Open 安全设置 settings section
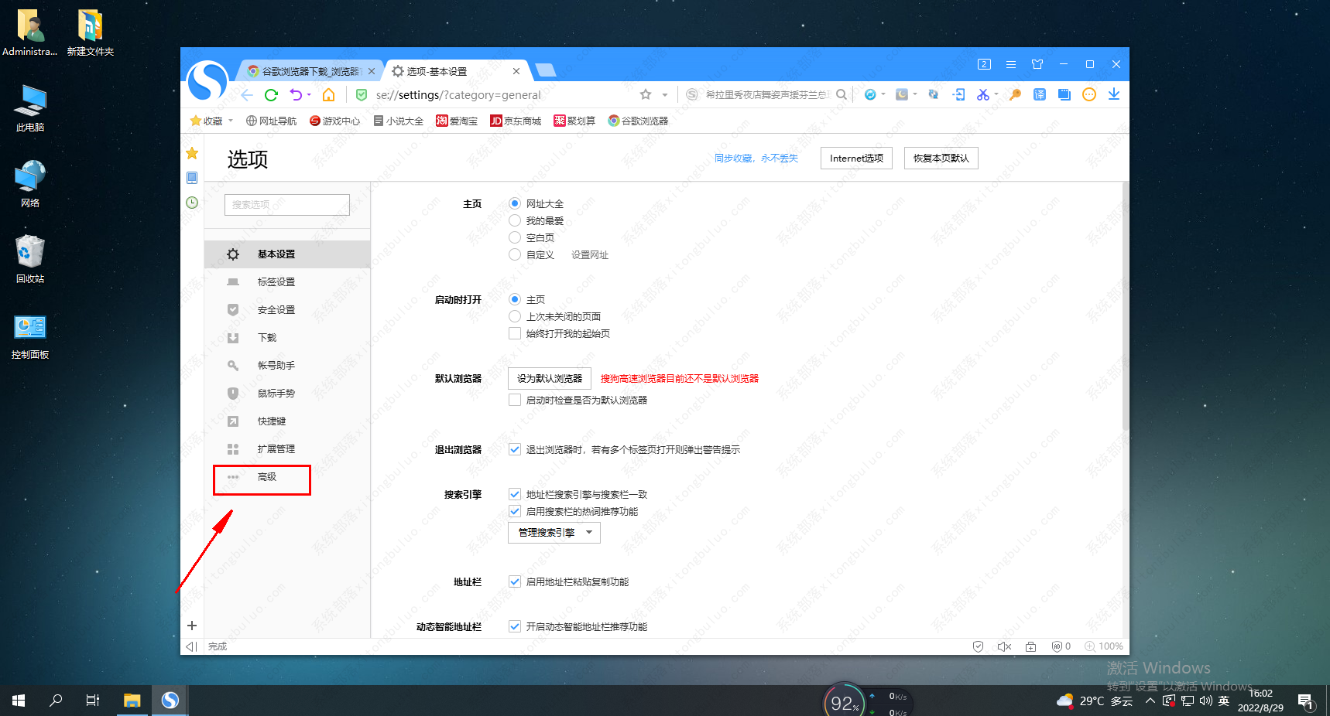Screen dimensions: 1330x716 click(287, 310)
